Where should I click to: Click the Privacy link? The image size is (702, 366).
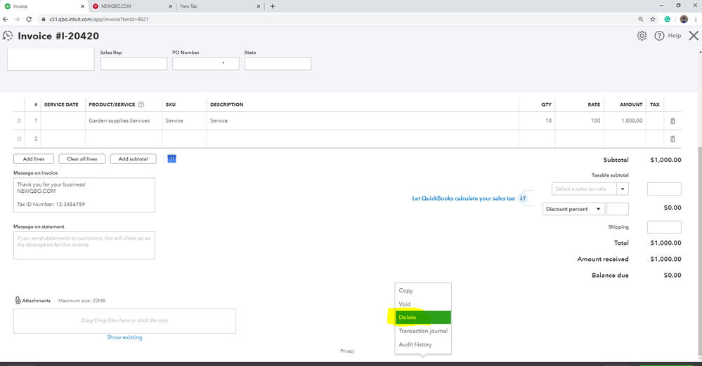[x=347, y=351]
